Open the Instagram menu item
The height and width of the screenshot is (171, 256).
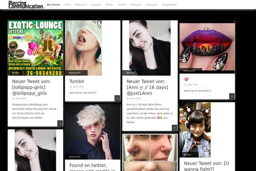point(151,5)
